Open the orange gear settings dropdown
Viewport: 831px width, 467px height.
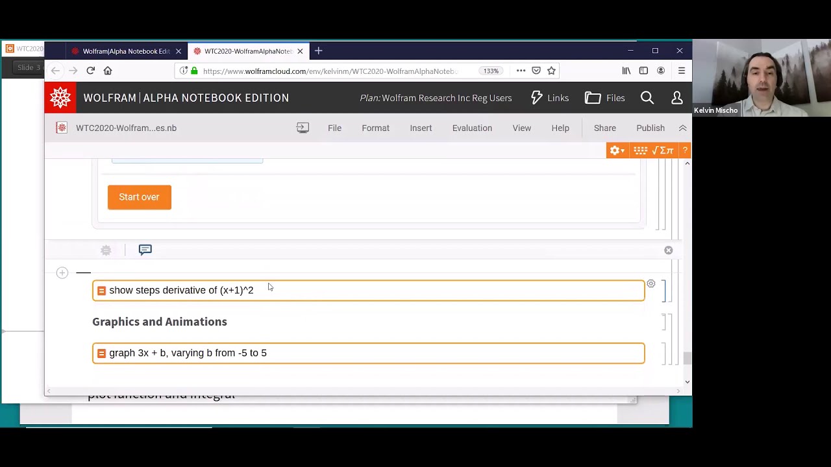click(x=617, y=150)
